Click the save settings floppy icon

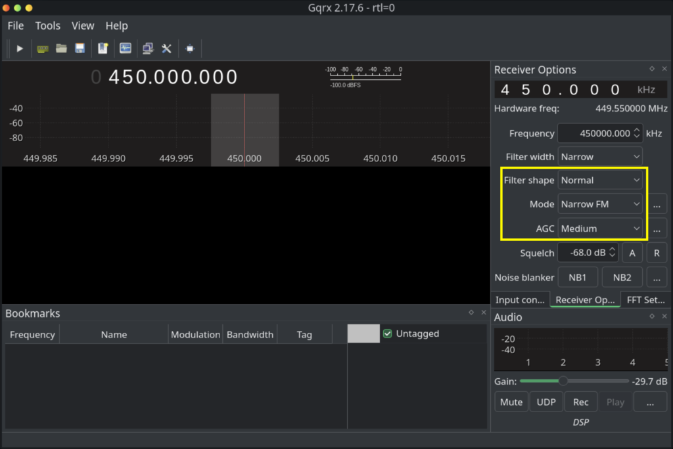click(x=80, y=49)
